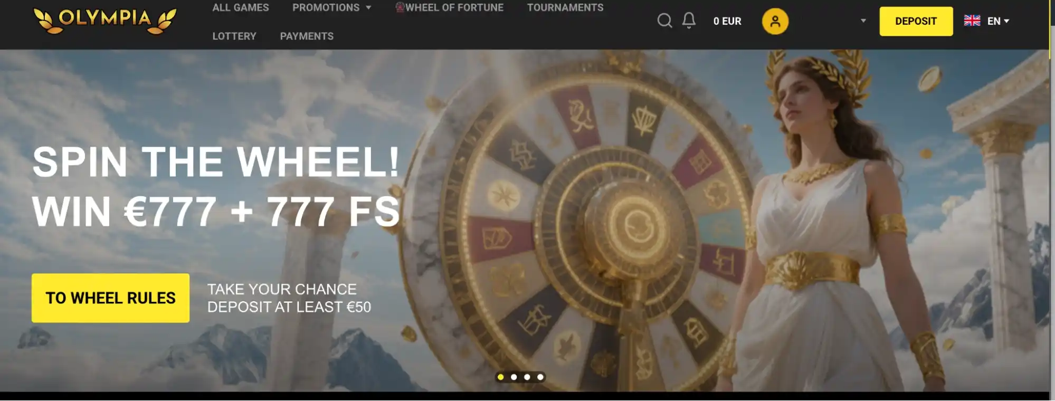Select the third carousel dot

click(x=527, y=377)
